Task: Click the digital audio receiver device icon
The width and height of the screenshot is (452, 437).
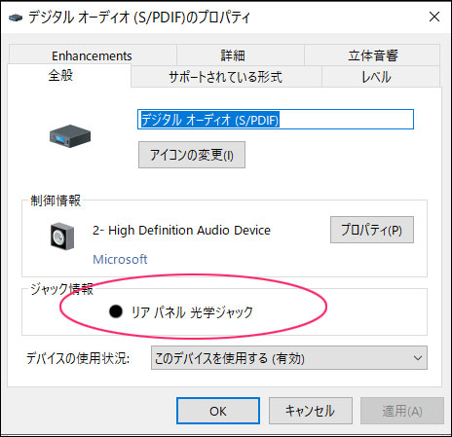Action: tap(70, 136)
